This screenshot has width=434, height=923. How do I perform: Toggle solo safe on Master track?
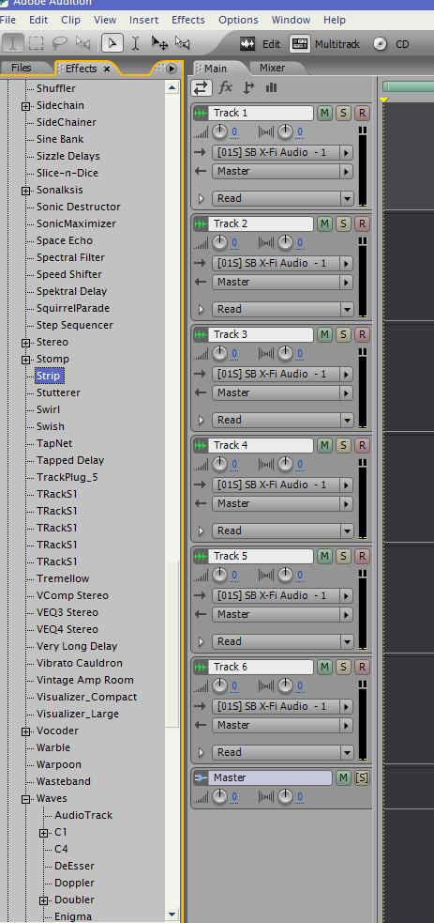point(363,777)
